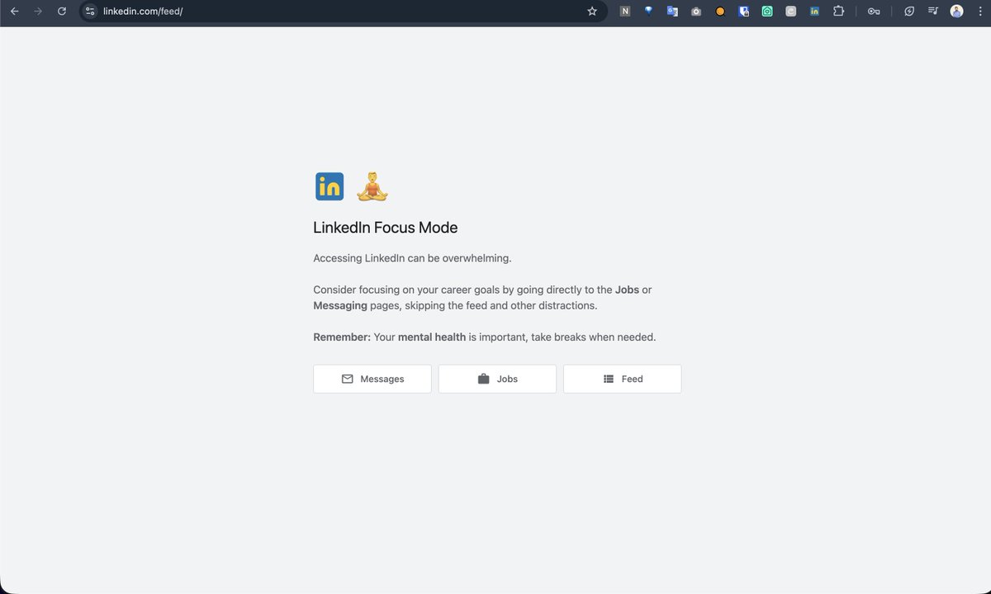Click the LinkedIn logo above the heading
This screenshot has height=594, width=991.
[x=330, y=186]
